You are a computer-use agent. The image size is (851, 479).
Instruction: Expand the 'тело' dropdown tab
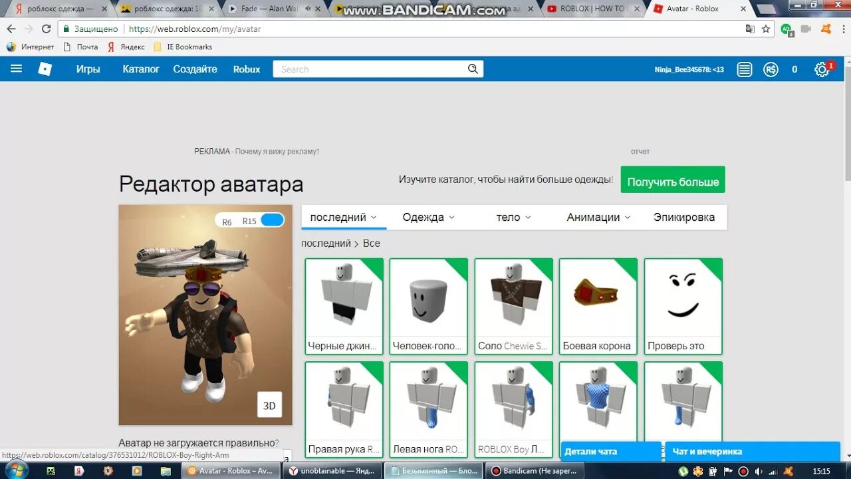pos(513,217)
